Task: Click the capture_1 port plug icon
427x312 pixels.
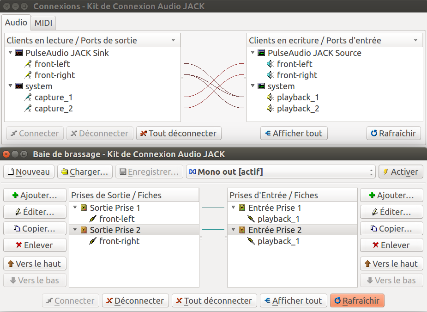Action: tap(29, 98)
